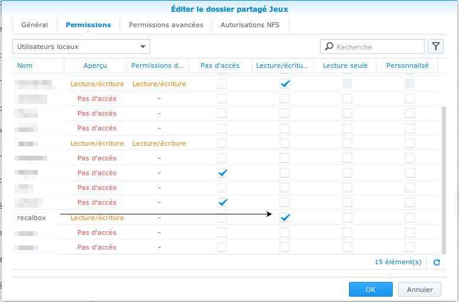Click the refresh icon beside 15 élément(s)

coord(437,262)
